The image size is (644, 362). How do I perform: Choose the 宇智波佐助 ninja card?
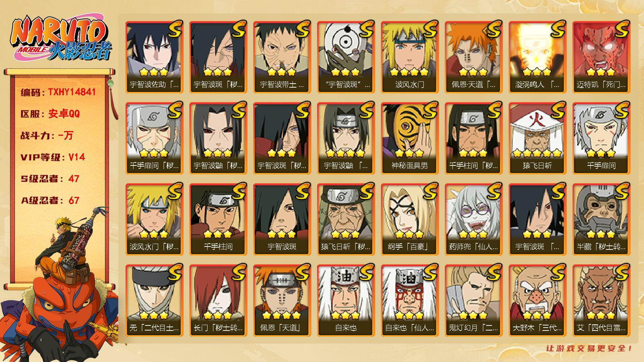tap(154, 57)
